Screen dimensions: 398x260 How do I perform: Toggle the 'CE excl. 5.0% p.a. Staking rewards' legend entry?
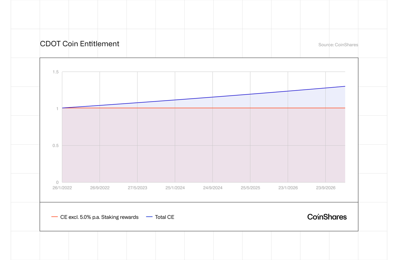click(95, 217)
